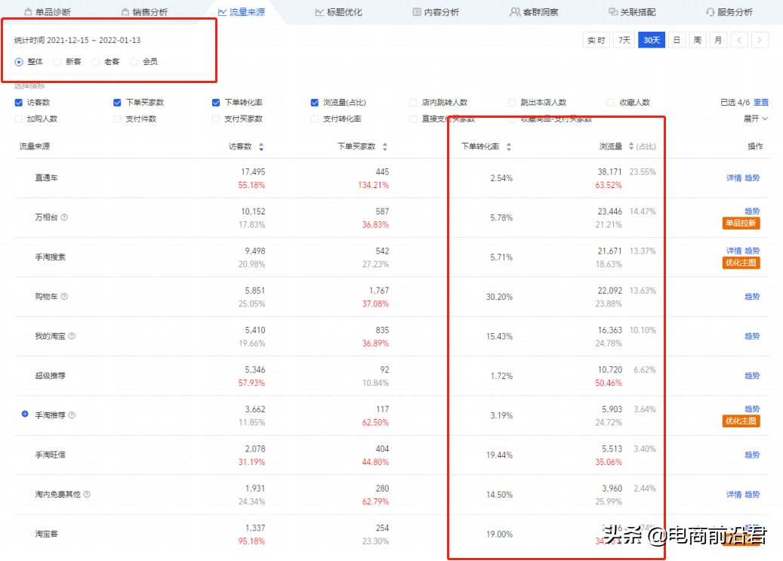Click help icon next to 我的淘宝
Screen dimensions: 783x561
coord(72,336)
